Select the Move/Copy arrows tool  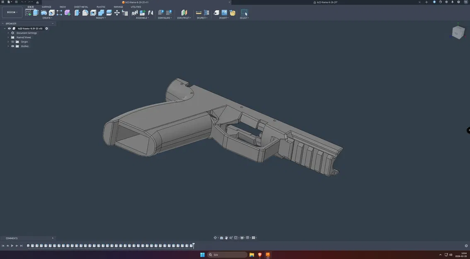(x=117, y=12)
